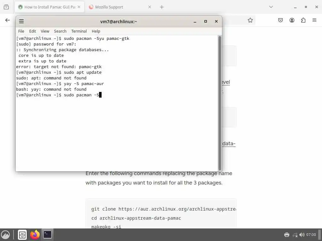Minimize the terminal window
The height and width of the screenshot is (241, 322).
pos(195,22)
